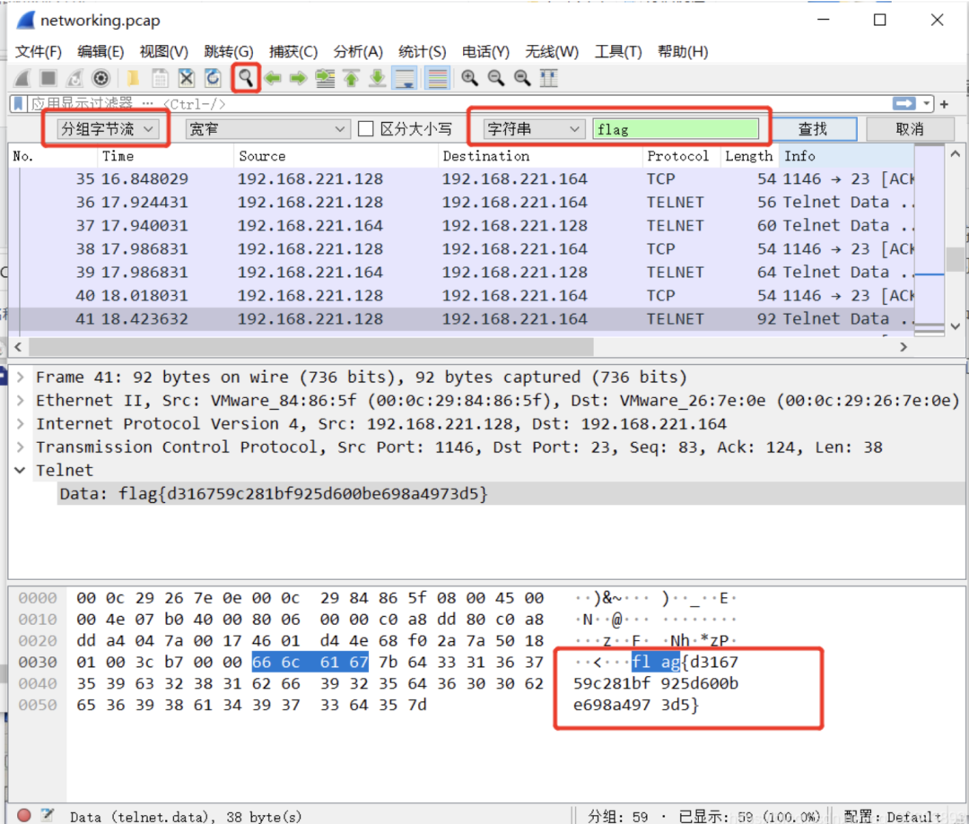Image resolution: width=969 pixels, height=824 pixels.
Task: Click the display filter input field
Action: coord(458,104)
